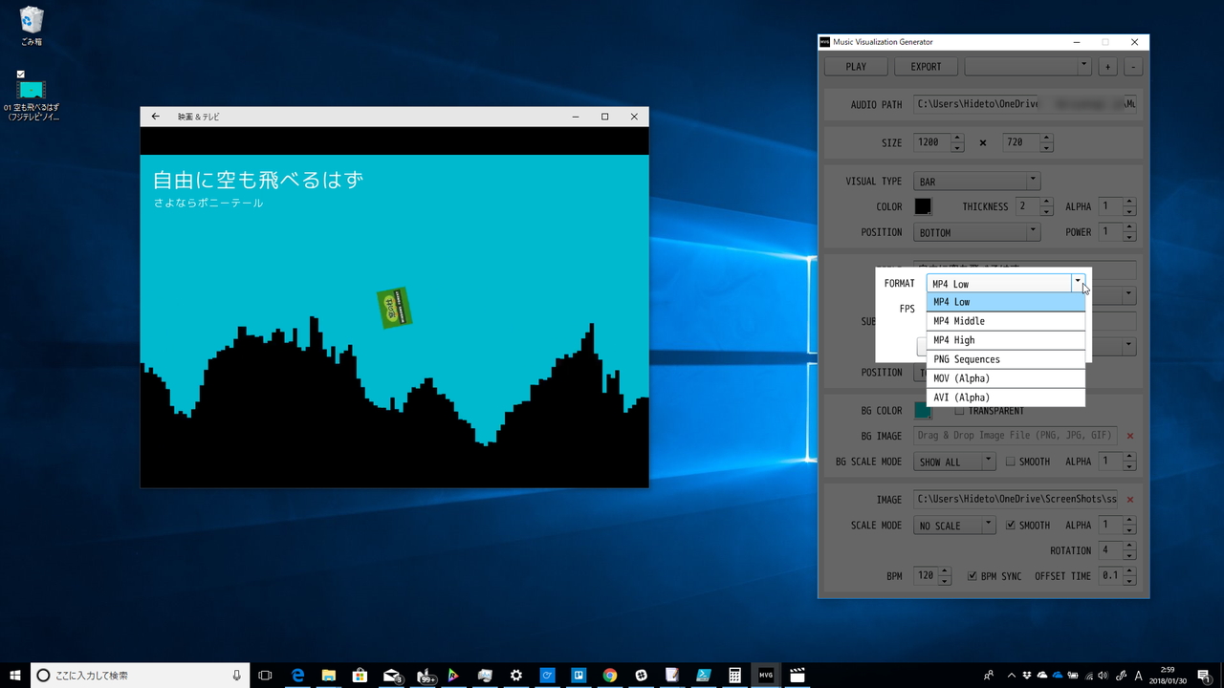Click the BG IMAGE drag and drop field
1224x688 pixels.
1015,436
